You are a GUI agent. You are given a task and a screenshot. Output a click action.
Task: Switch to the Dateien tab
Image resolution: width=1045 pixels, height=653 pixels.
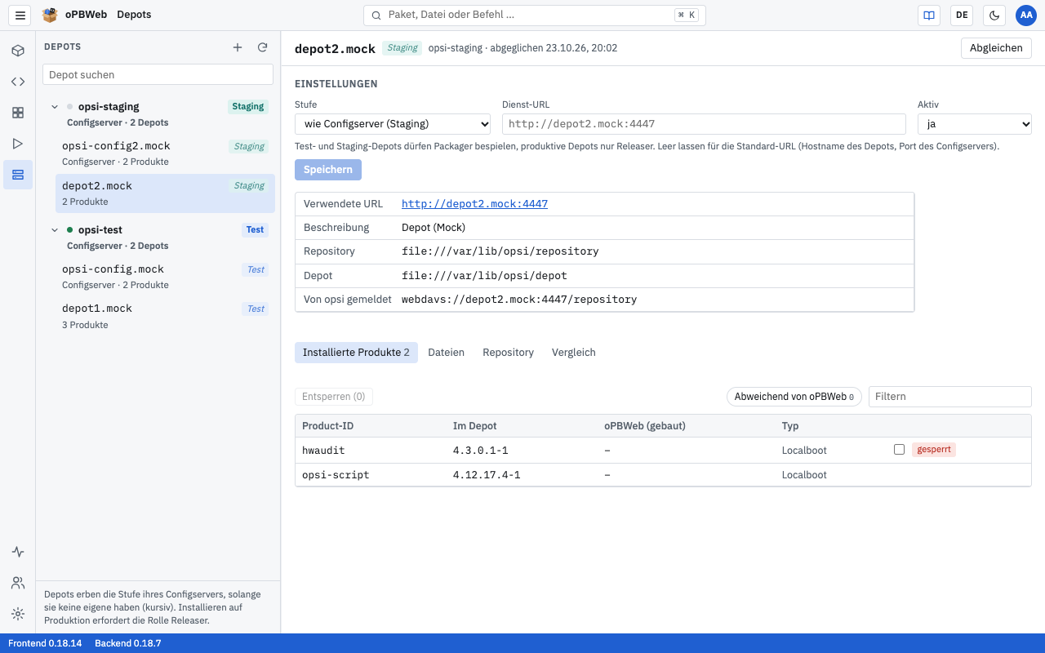click(446, 353)
